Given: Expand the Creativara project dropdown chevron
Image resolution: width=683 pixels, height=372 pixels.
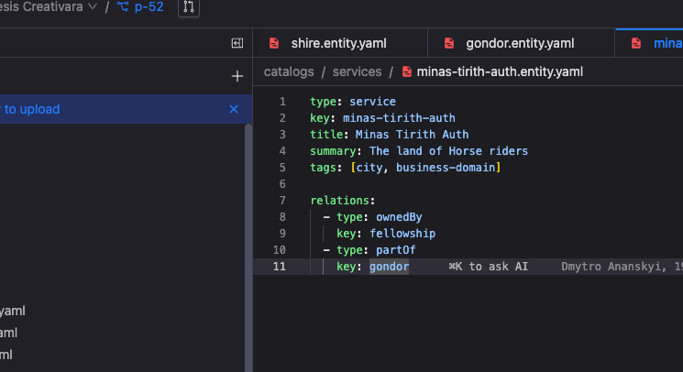Looking at the screenshot, I should point(93,6).
